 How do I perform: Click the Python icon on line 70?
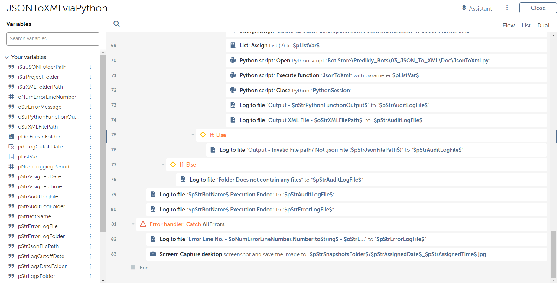[233, 60]
